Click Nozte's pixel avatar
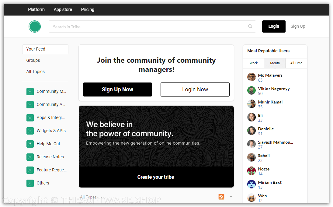Viewport: 333px width, 207px height. coord(251,171)
